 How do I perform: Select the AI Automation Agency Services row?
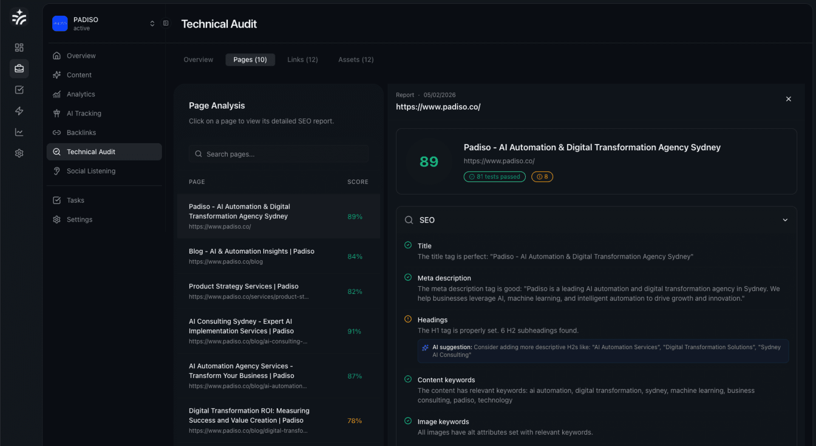click(x=278, y=376)
